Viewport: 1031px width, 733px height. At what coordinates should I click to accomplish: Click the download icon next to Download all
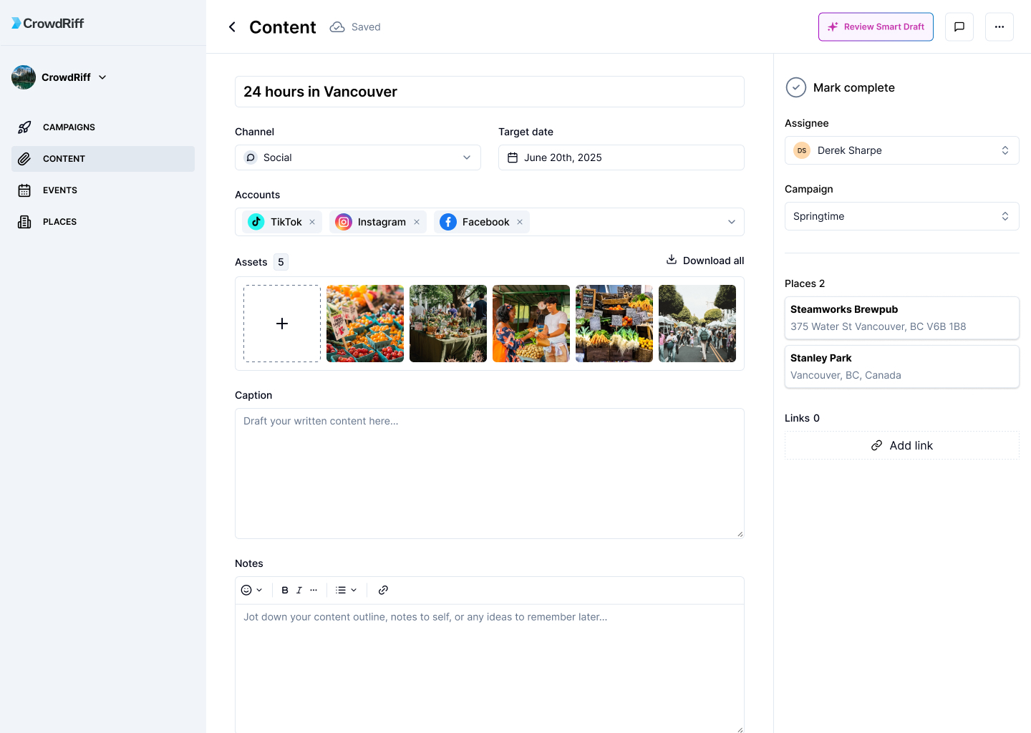coord(671,260)
